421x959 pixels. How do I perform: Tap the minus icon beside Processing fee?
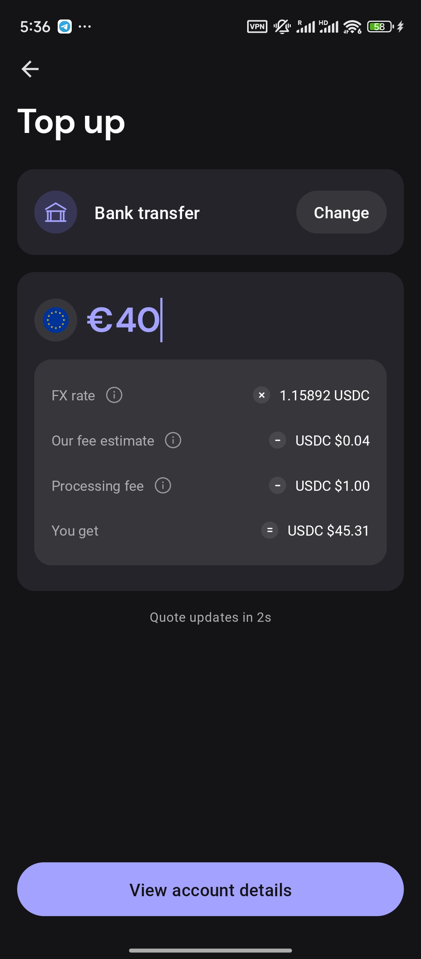278,485
